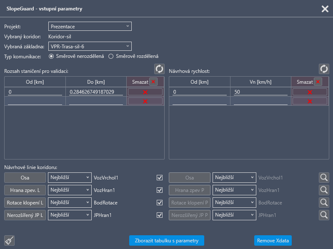Click the Zobrazit tabulku s parametry button
This screenshot has width=333, height=249.
[166, 241]
